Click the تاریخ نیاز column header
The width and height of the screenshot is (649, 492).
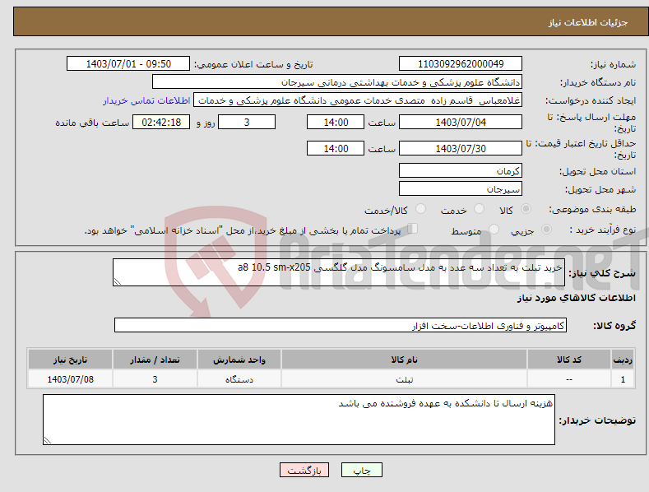(x=71, y=360)
